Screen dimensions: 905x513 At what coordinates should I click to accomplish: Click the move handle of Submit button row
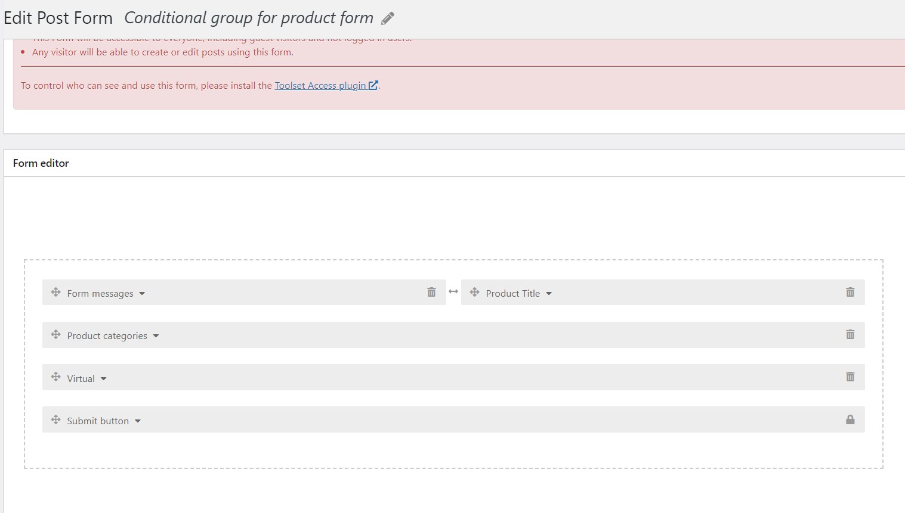coord(55,419)
